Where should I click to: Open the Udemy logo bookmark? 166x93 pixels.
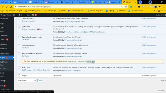tap(50, 11)
